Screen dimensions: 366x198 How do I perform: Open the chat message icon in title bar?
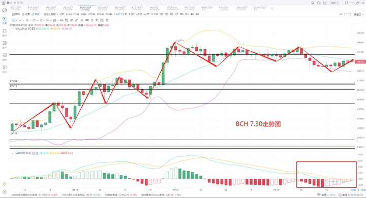(319, 3)
